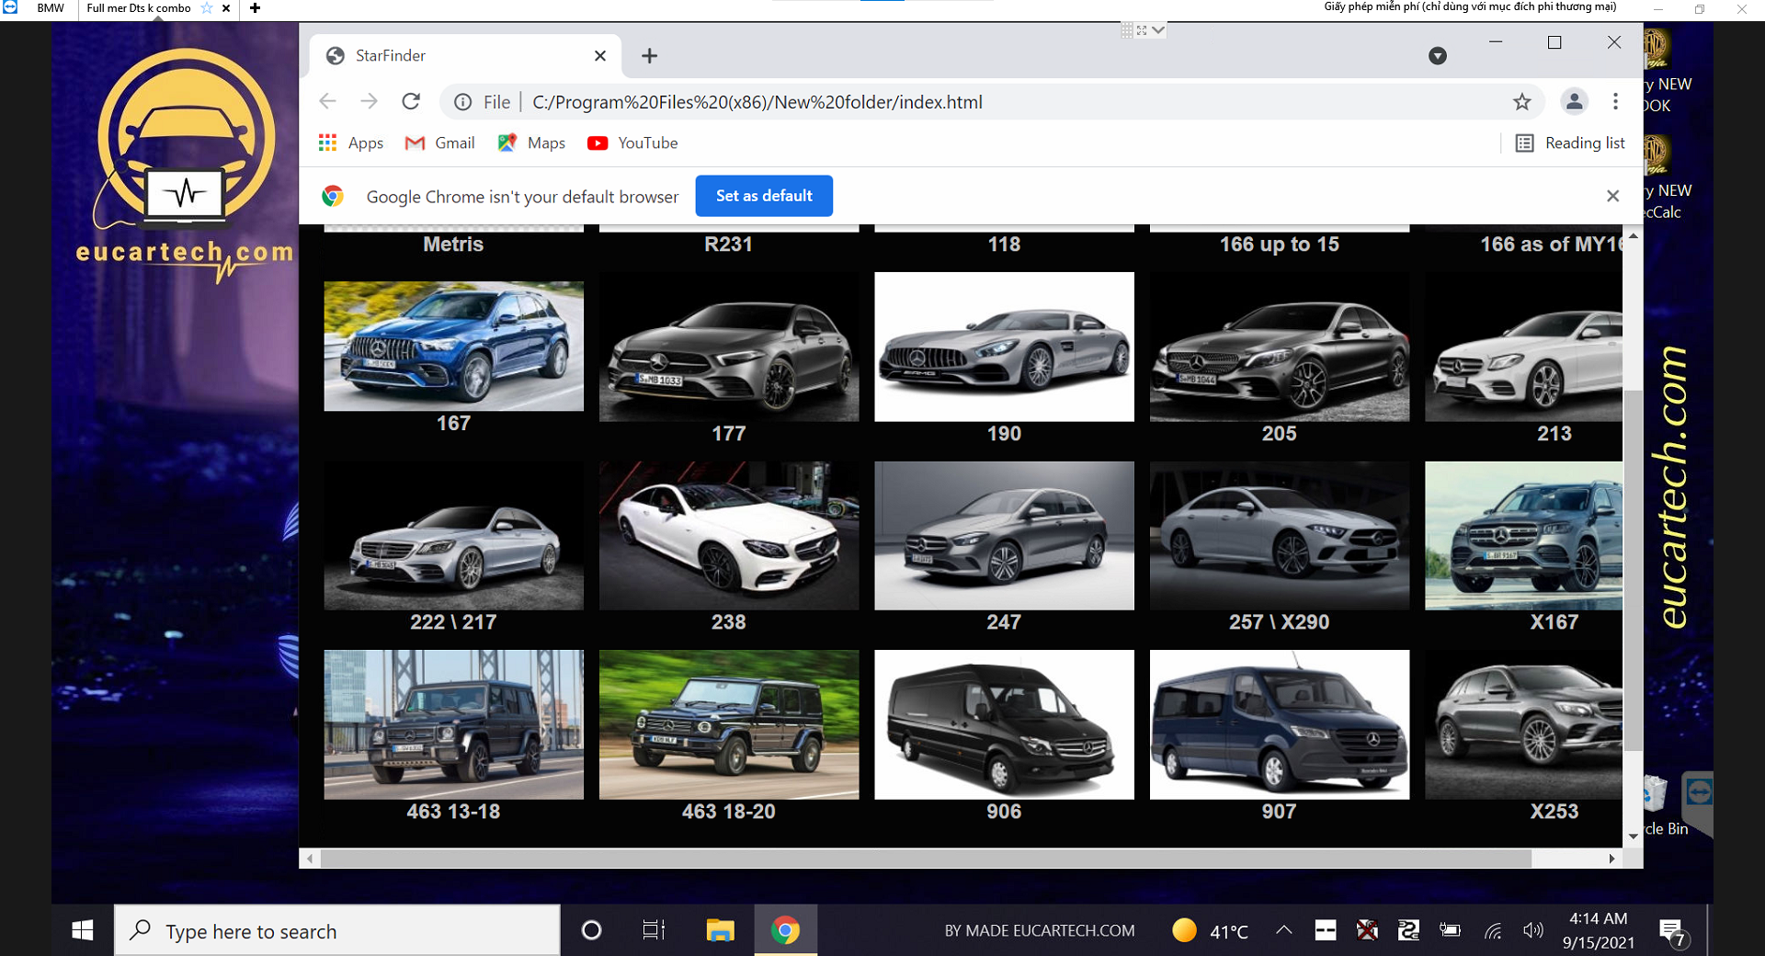Select the 463 18-20 G-Class thumbnail
Viewport: 1765px width, 956px height.
tap(729, 725)
